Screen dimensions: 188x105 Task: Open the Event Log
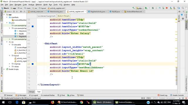[x=162, y=95]
